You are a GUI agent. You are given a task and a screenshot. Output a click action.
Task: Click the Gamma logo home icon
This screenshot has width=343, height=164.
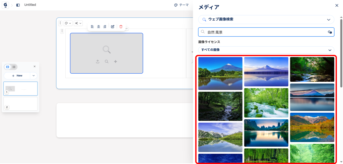(x=5, y=5)
